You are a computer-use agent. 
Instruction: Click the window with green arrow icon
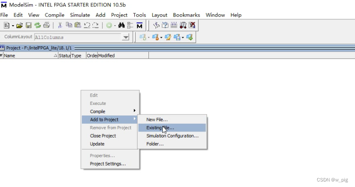pos(189,37)
